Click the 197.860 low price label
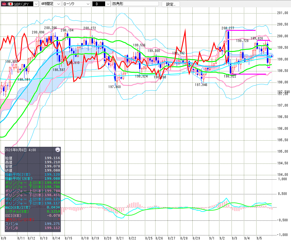Image resolution: width=291 pixels, height=241 pixels. (x=115, y=87)
